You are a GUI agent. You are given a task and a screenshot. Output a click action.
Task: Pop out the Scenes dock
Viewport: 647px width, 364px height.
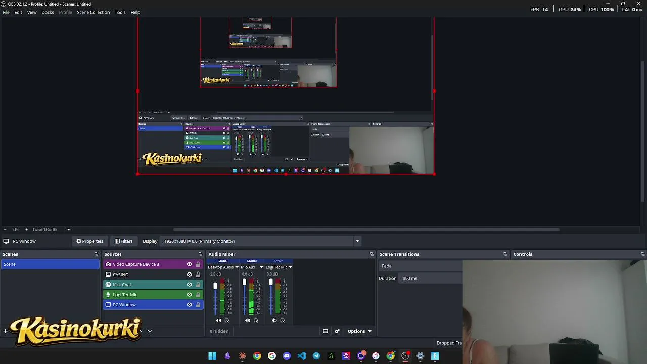pyautogui.click(x=96, y=254)
